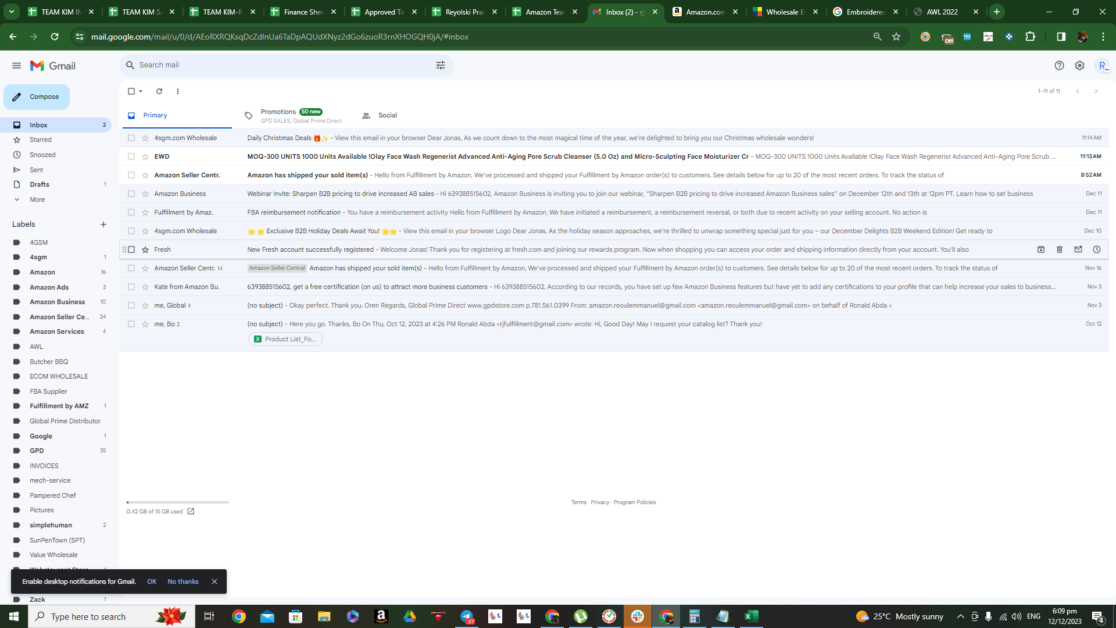1116x628 pixels.
Task: Open a new browser tab
Action: (997, 12)
